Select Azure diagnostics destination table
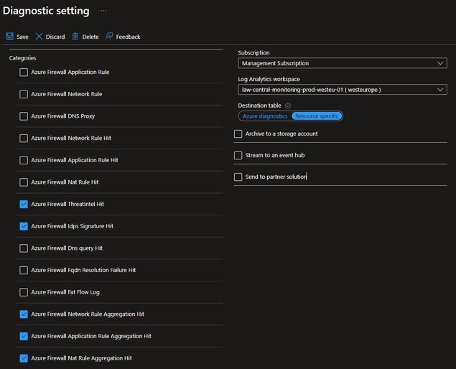Screen dimensions: 456x369 265,116
